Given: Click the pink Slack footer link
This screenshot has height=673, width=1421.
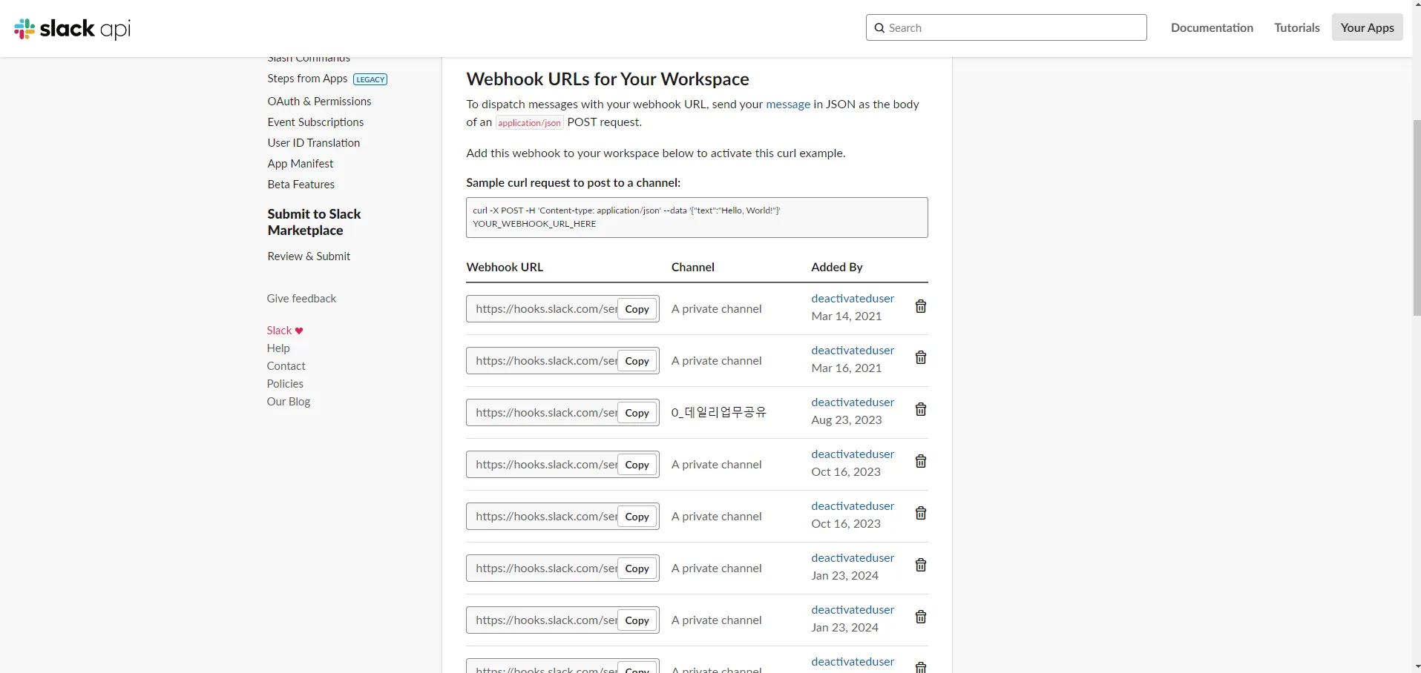Looking at the screenshot, I should click(x=279, y=331).
